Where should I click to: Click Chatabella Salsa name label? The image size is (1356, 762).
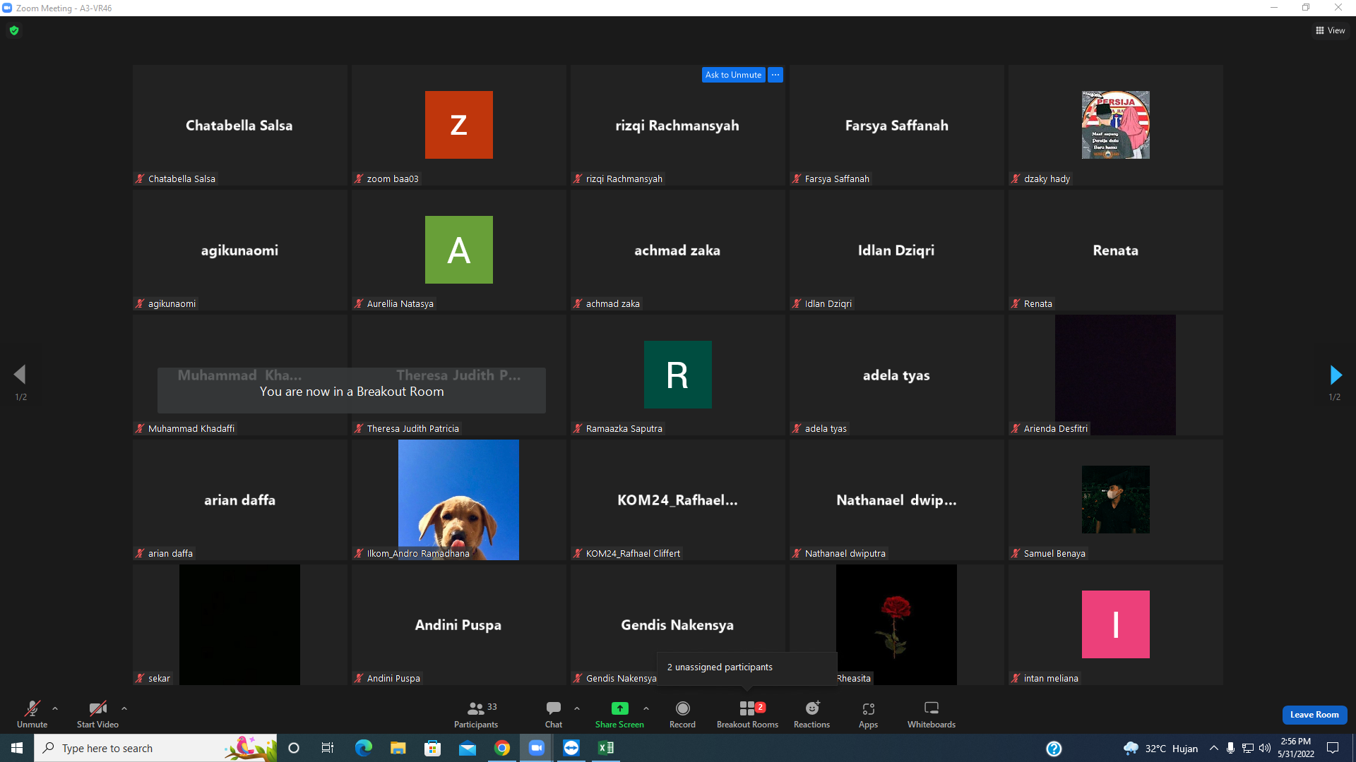tap(182, 179)
